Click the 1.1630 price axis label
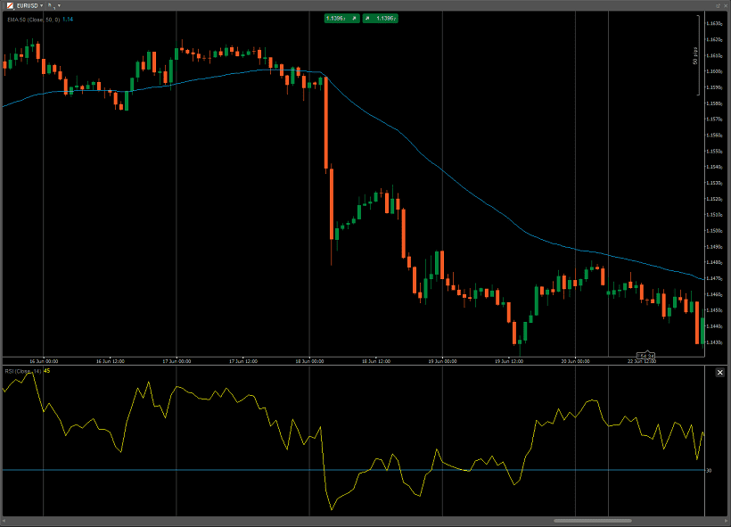This screenshot has width=731, height=527. point(714,24)
